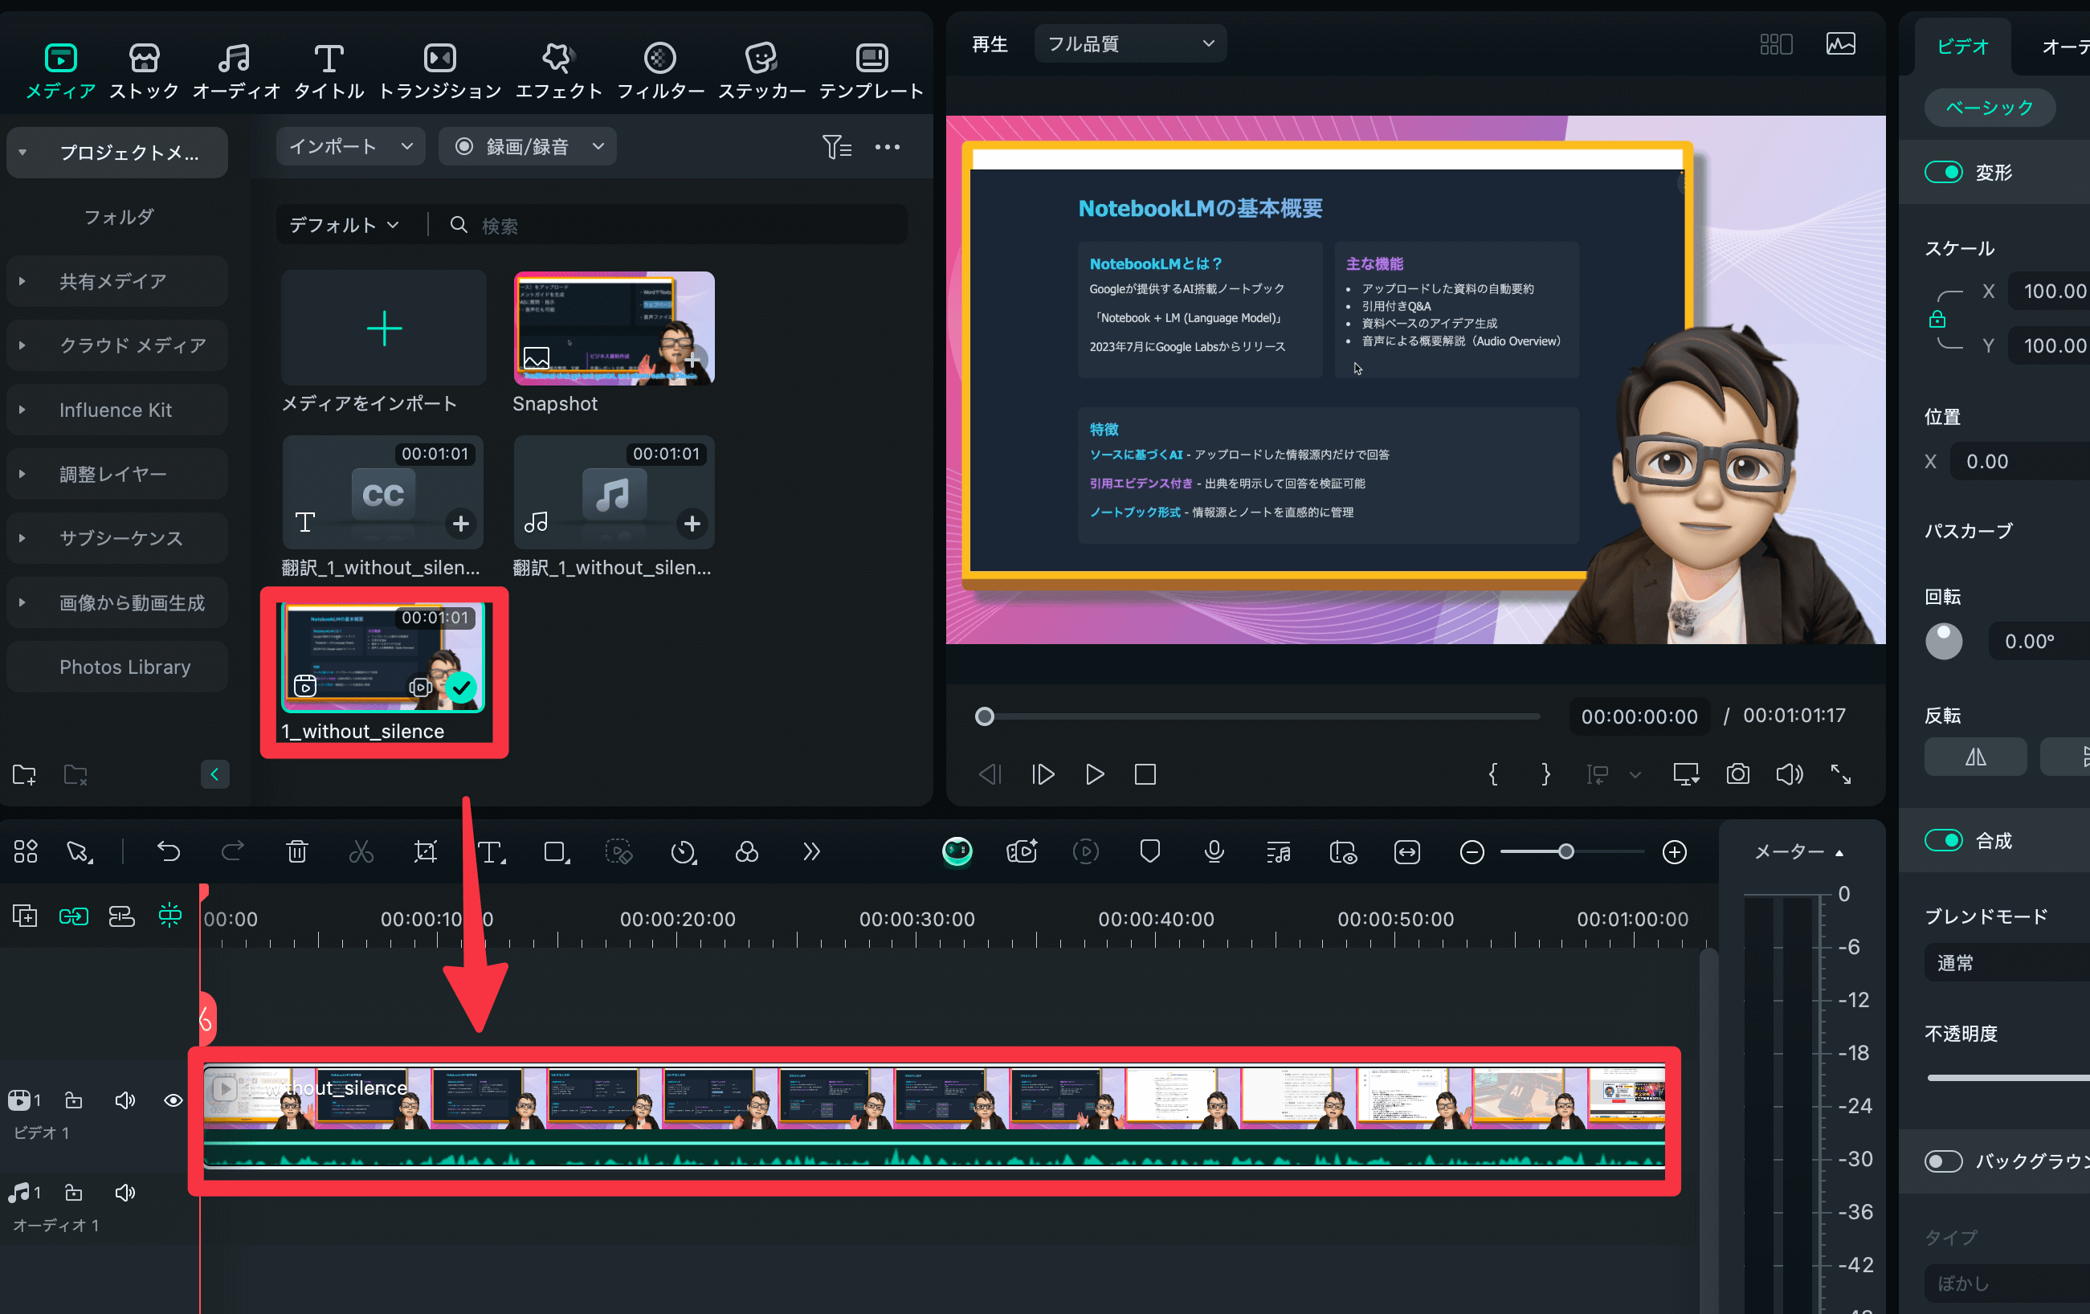Expand the Influence Kit sidebar item
Screen dimensions: 2090x1314
(115, 410)
